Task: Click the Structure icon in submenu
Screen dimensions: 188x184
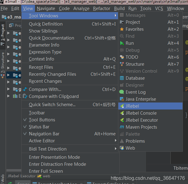Action: click(x=122, y=64)
